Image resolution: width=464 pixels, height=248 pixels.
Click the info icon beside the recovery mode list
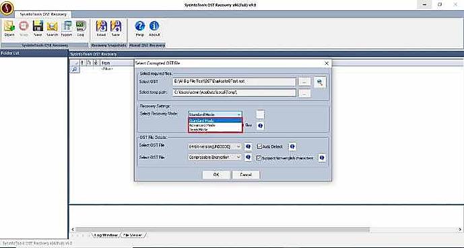click(x=260, y=125)
